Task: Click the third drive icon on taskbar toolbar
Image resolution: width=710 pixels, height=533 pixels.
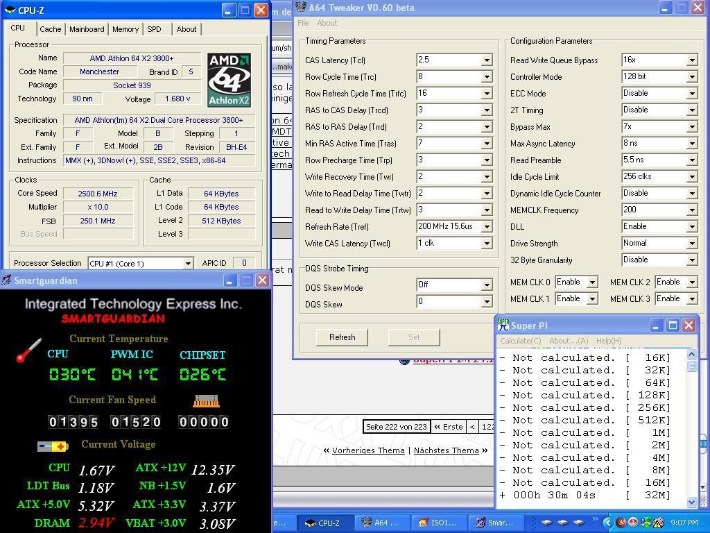Action: coord(579,523)
